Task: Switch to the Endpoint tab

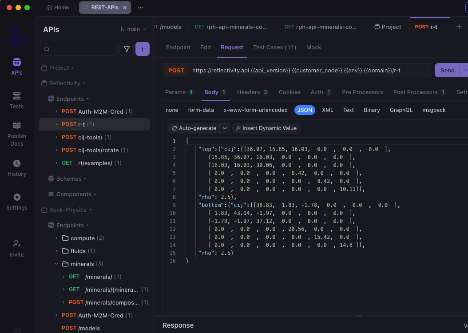Action: tap(178, 48)
